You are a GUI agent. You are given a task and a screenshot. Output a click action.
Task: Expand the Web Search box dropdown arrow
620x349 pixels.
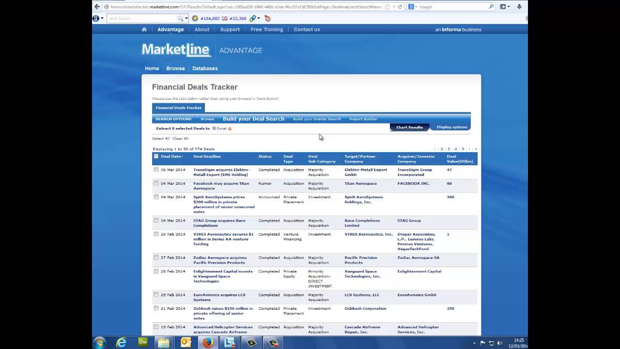click(x=186, y=18)
